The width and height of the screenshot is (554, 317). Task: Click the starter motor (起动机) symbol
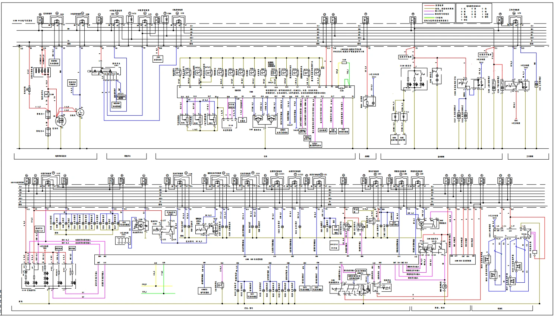pos(60,121)
